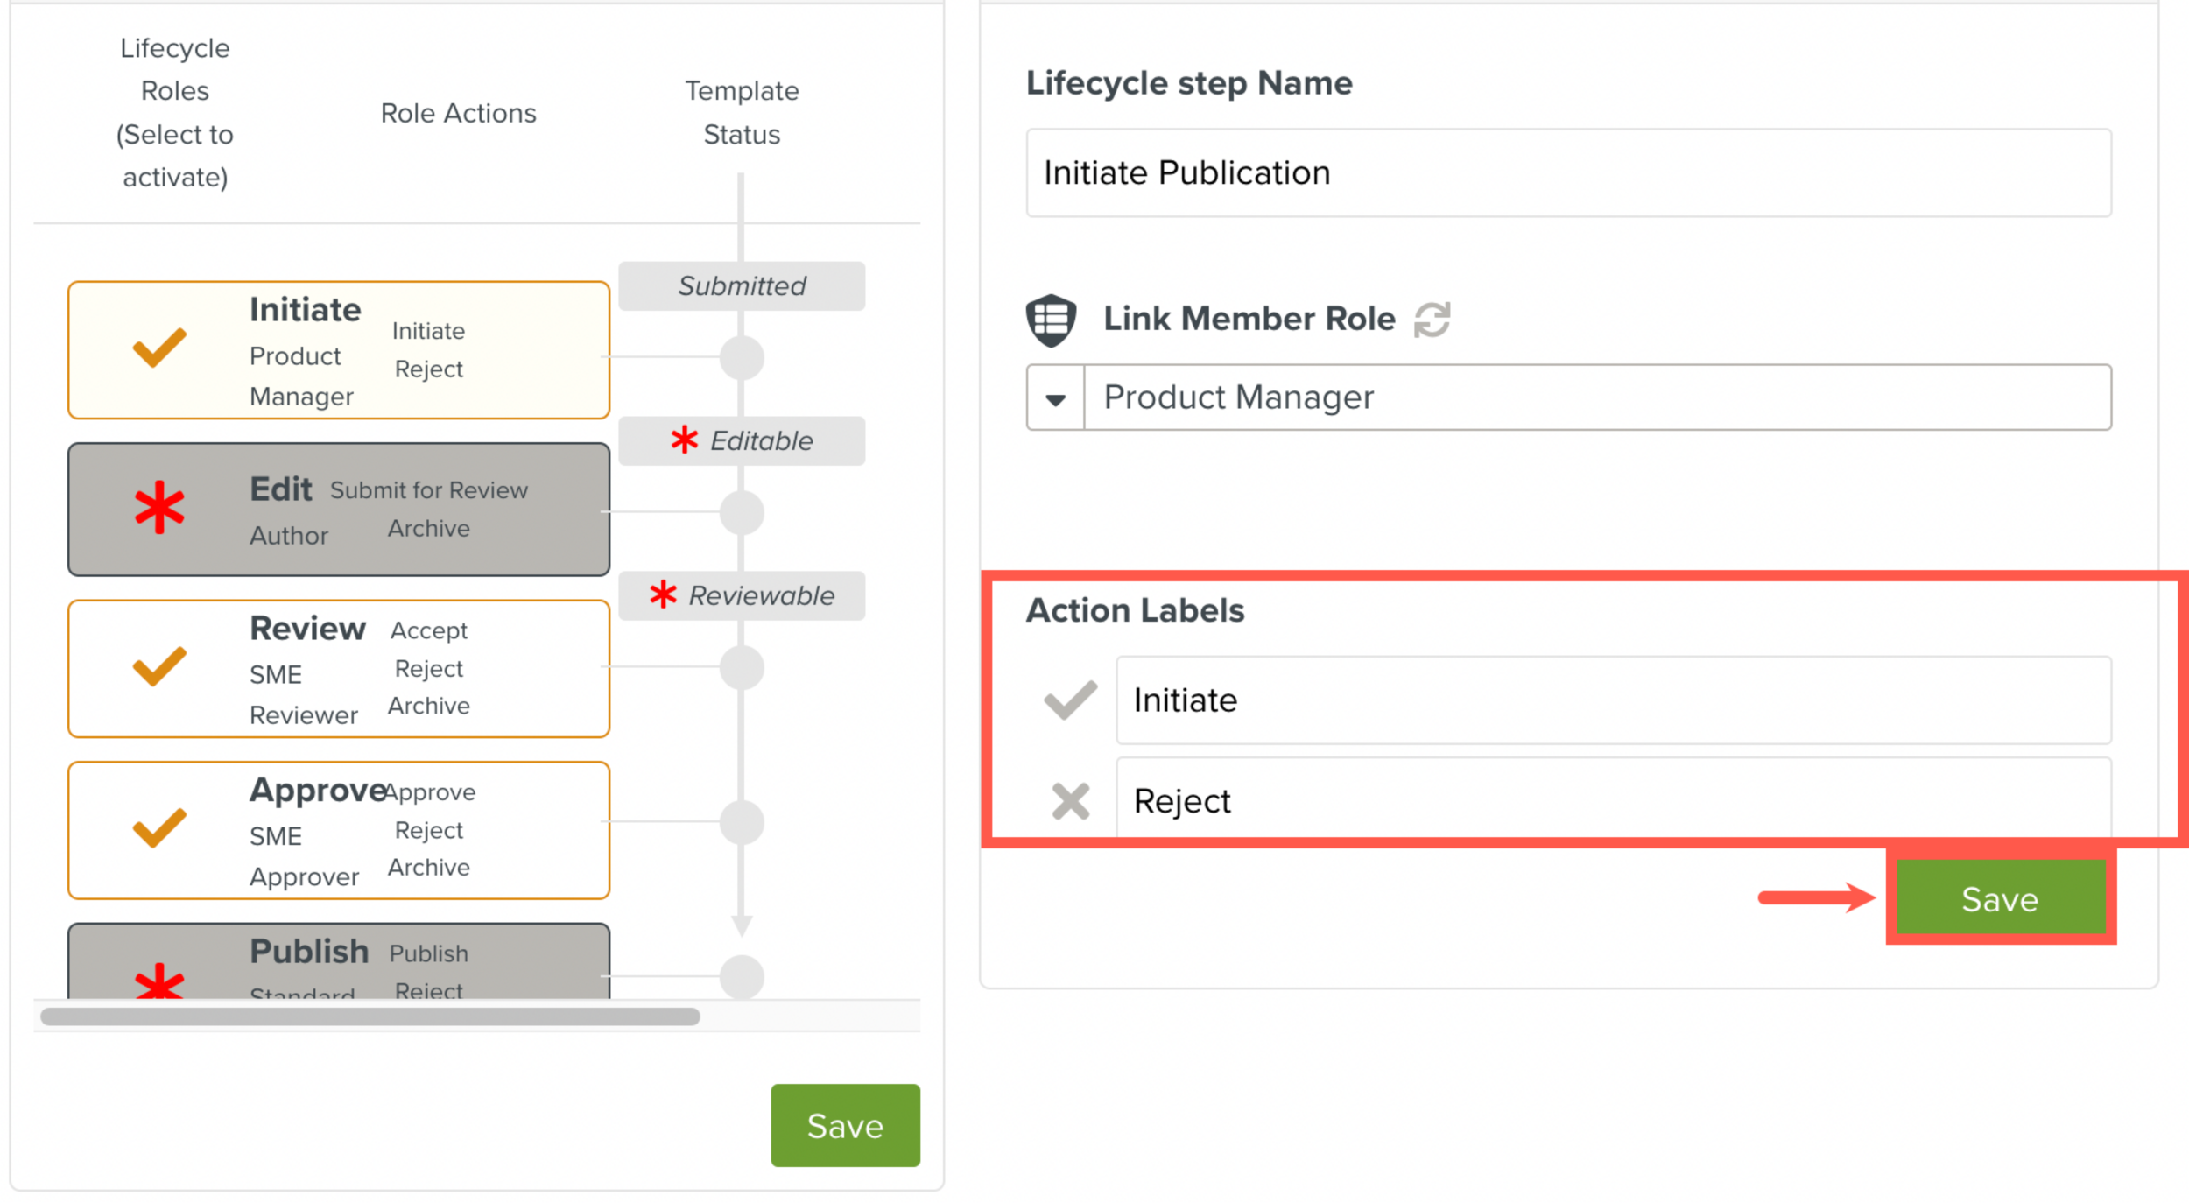
Task: Click the refresh icon next to Link Member Role
Action: (1432, 320)
